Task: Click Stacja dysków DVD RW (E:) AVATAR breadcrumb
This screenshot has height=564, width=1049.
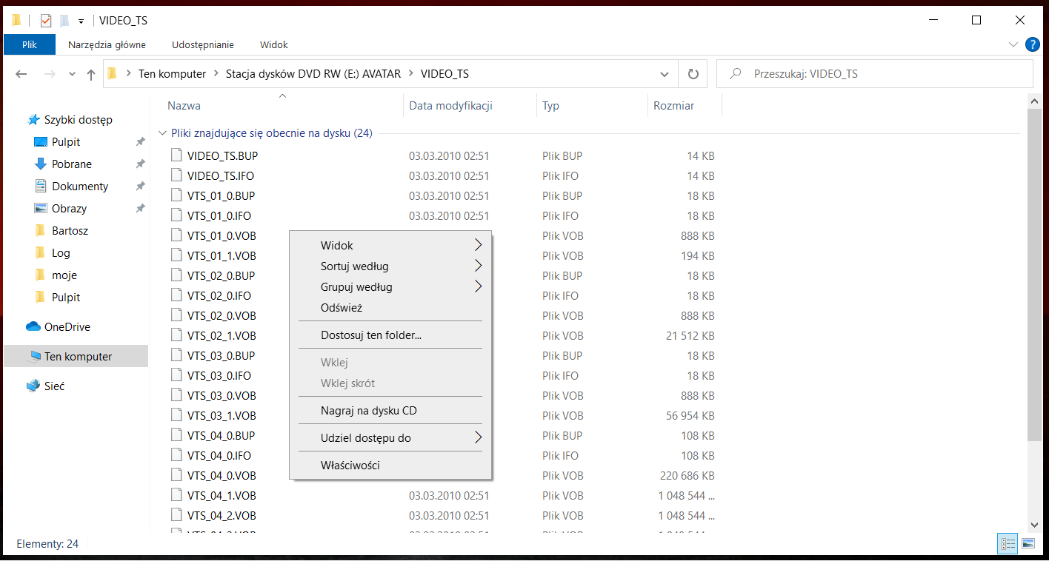Action: pos(313,74)
